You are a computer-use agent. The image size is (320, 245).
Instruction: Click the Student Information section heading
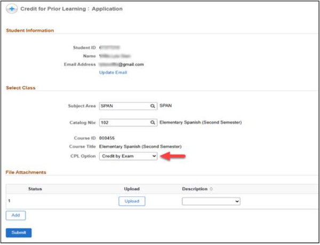coord(29,30)
